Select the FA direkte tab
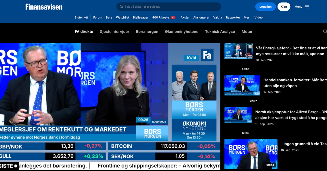Image resolution: width=327 pixels, height=171 pixels. (84, 32)
